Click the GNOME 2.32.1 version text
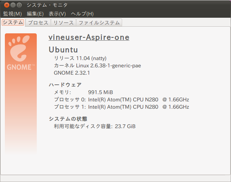 pos(72,73)
